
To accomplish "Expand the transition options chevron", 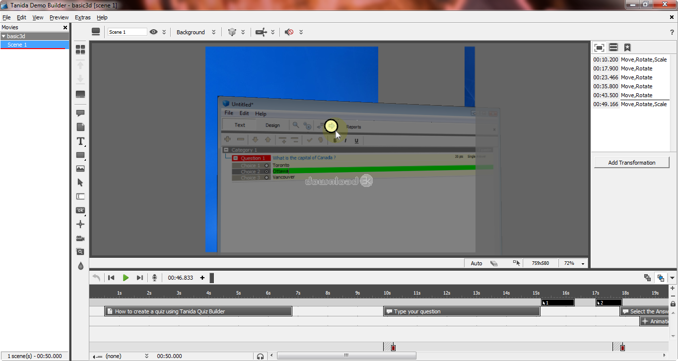I will tap(273, 32).
